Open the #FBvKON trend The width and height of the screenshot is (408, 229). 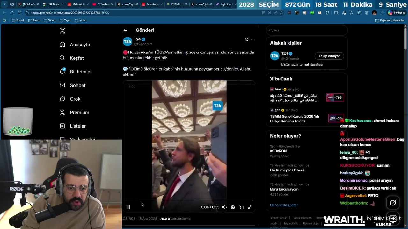coord(278,151)
